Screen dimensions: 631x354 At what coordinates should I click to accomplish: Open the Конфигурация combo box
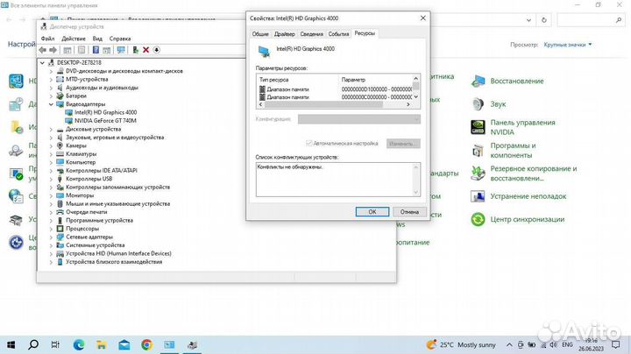[x=359, y=119]
